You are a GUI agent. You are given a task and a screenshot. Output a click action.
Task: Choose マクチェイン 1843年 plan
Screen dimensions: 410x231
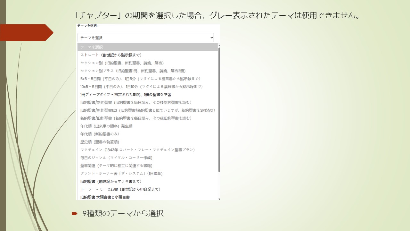coord(138,150)
